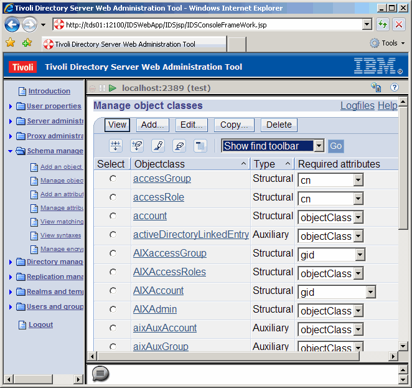
Task: Open the Logfiles link
Action: click(357, 106)
